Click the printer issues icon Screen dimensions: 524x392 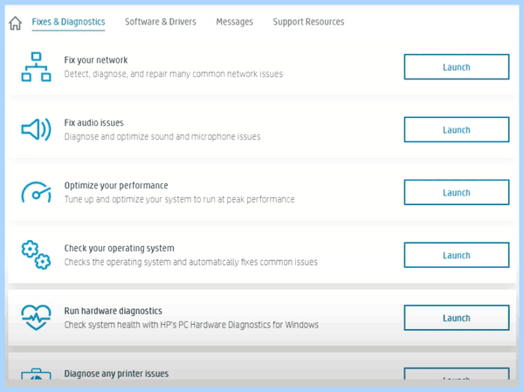click(x=36, y=374)
